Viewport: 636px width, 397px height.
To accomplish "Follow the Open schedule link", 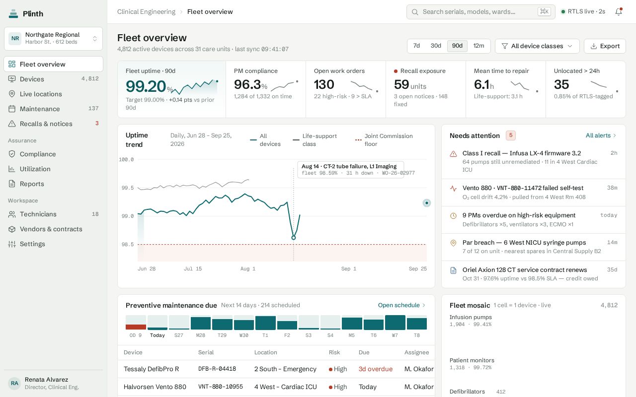I will [402, 305].
